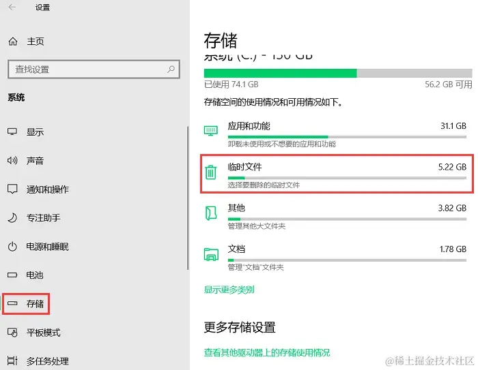Open 查看其他驱动器上的存储使用情况 link
478x370 pixels.
267,353
